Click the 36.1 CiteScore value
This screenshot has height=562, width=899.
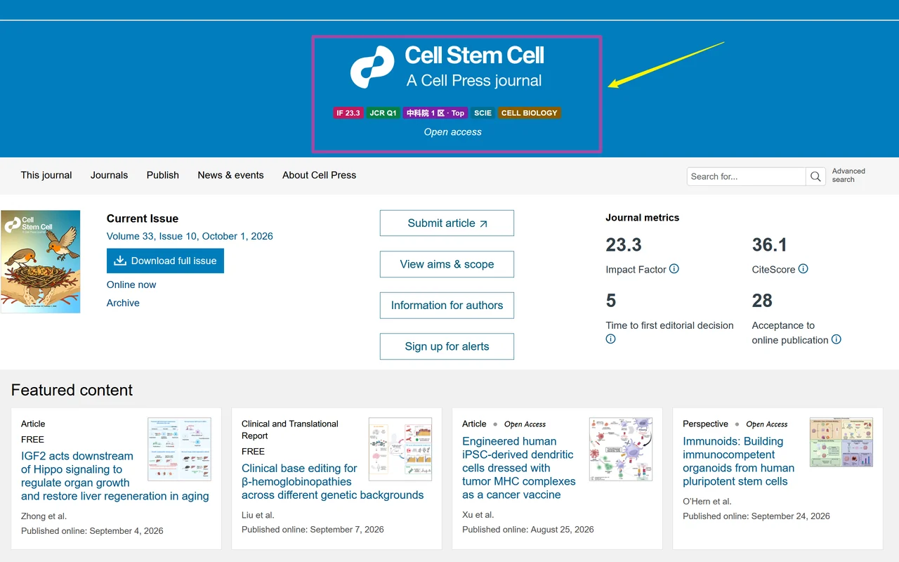[770, 245]
